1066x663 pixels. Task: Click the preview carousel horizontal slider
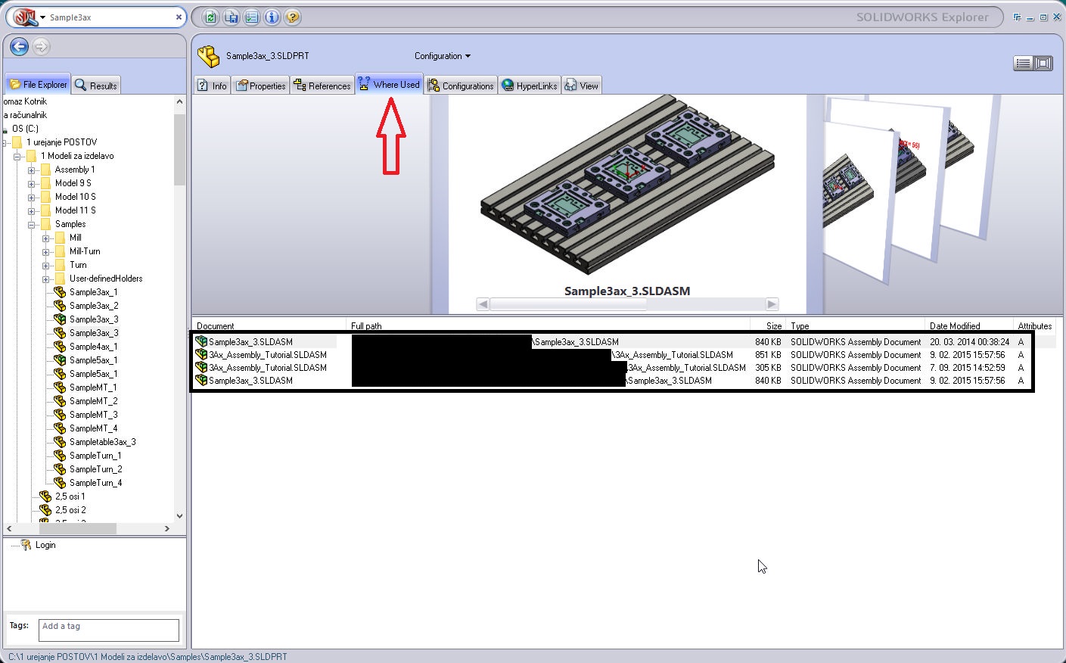click(568, 304)
